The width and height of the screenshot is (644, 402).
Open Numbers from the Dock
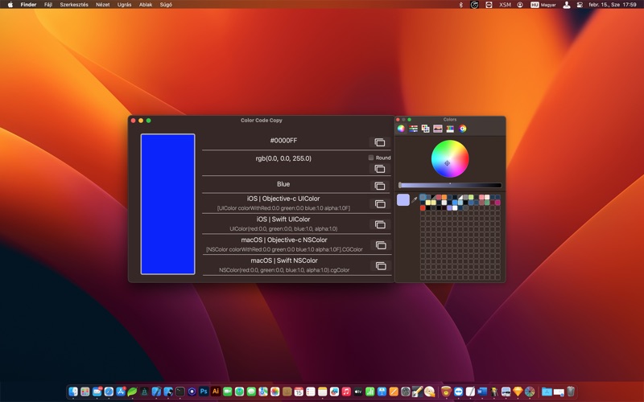[370, 392]
